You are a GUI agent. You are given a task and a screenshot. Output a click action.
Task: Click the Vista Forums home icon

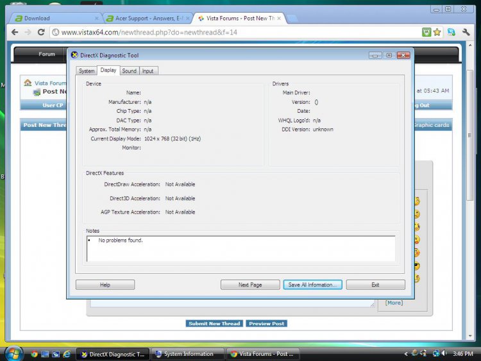click(28, 83)
